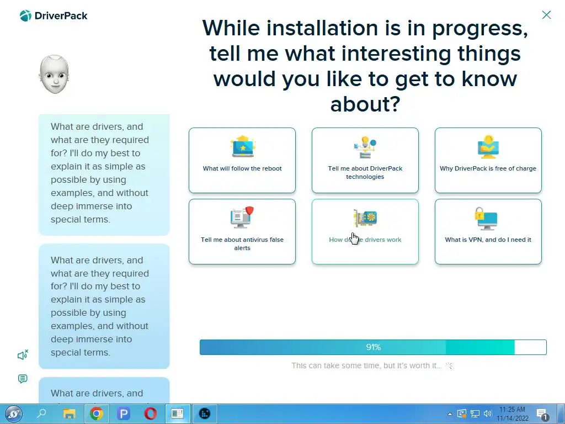
Task: Open taskbar search magnifier
Action: click(x=41, y=414)
